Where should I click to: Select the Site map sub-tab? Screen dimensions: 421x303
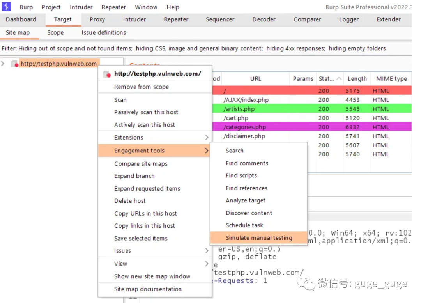18,33
